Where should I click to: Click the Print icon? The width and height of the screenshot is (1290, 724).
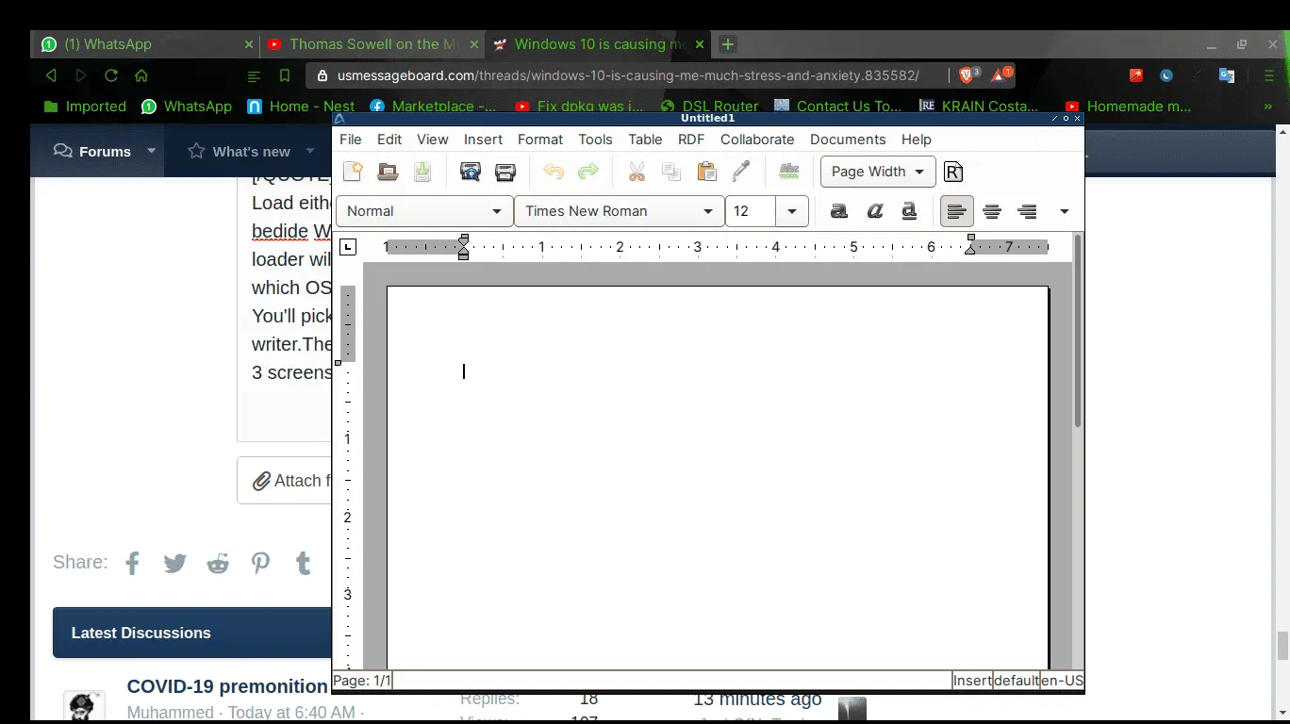505,172
